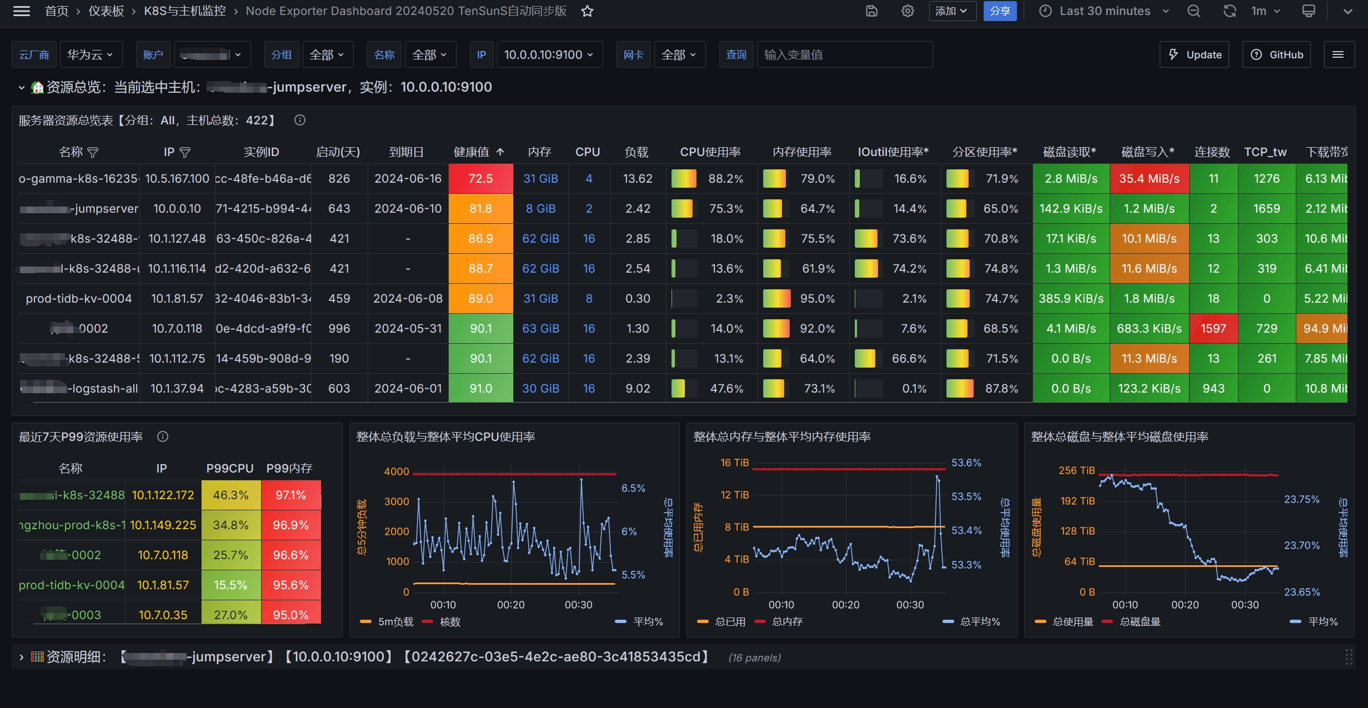Sort table by 健康值 column header
This screenshot has height=708, width=1368.
(x=472, y=152)
